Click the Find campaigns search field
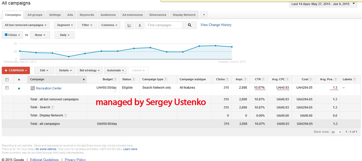The image size is (362, 161). point(164,25)
